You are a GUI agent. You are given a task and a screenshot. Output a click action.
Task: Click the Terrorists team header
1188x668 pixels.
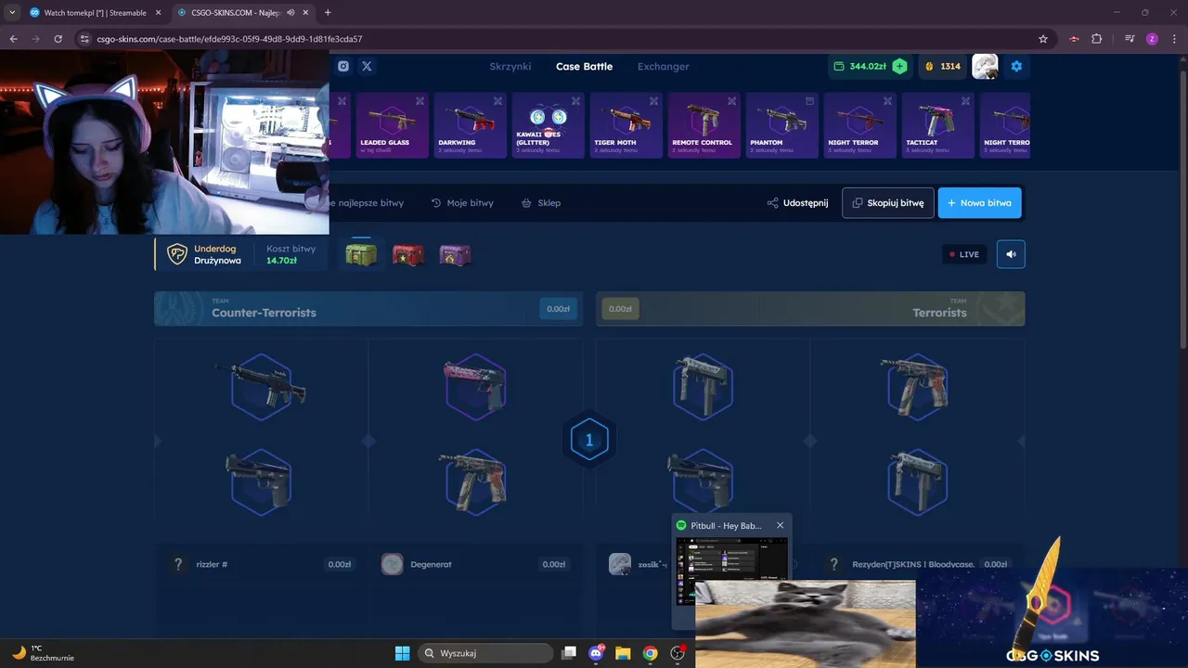click(x=810, y=309)
